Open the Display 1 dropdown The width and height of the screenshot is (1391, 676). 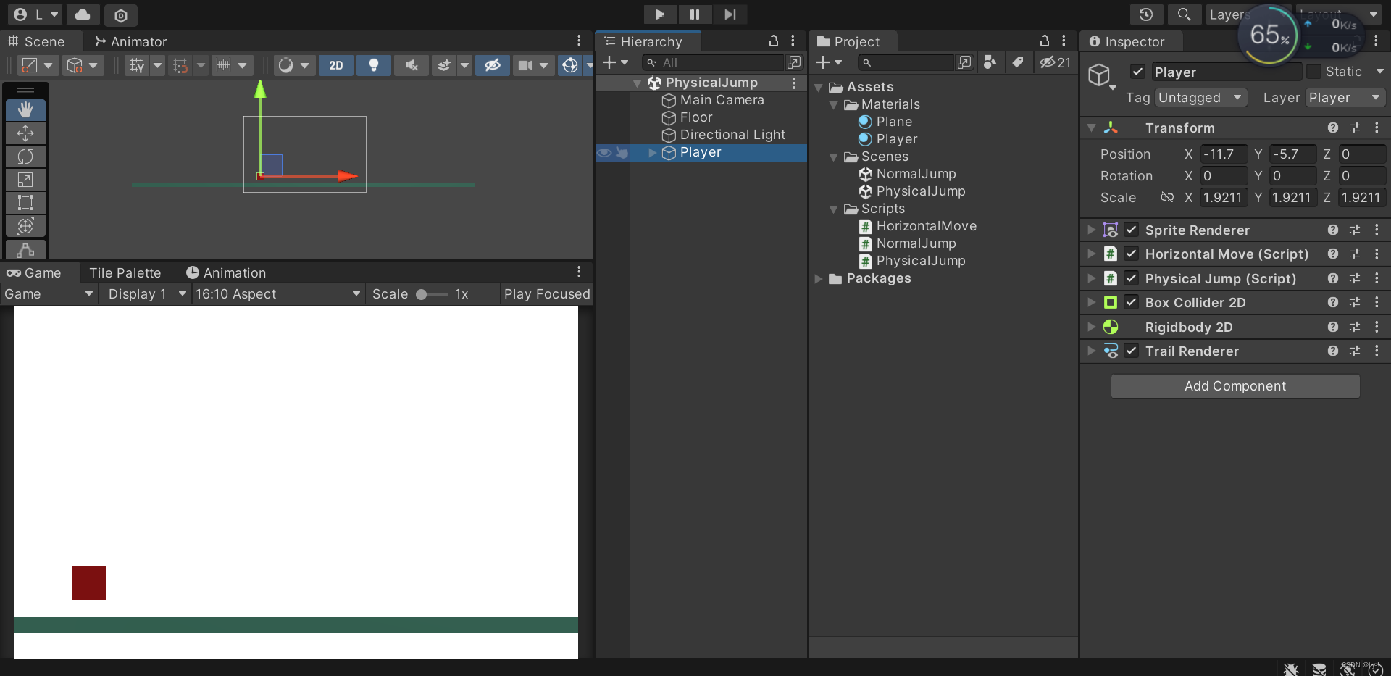click(147, 293)
